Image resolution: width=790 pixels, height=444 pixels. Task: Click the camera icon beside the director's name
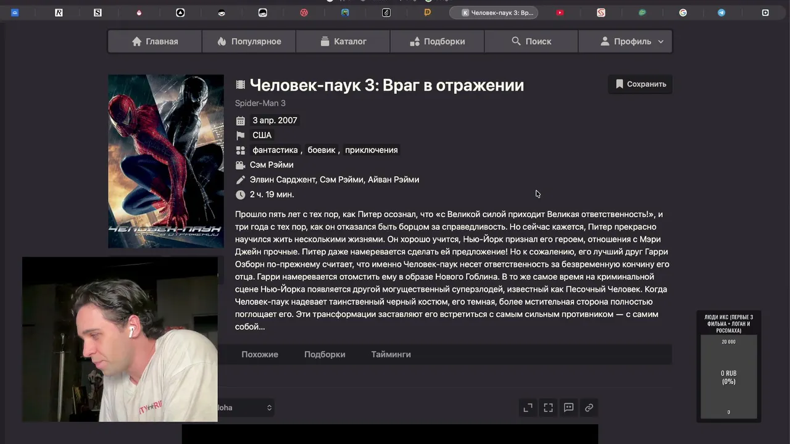[241, 165]
